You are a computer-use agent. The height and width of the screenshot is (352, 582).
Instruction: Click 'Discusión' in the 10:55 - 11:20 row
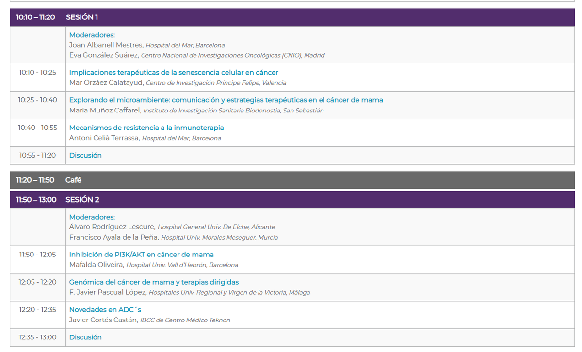coord(85,156)
